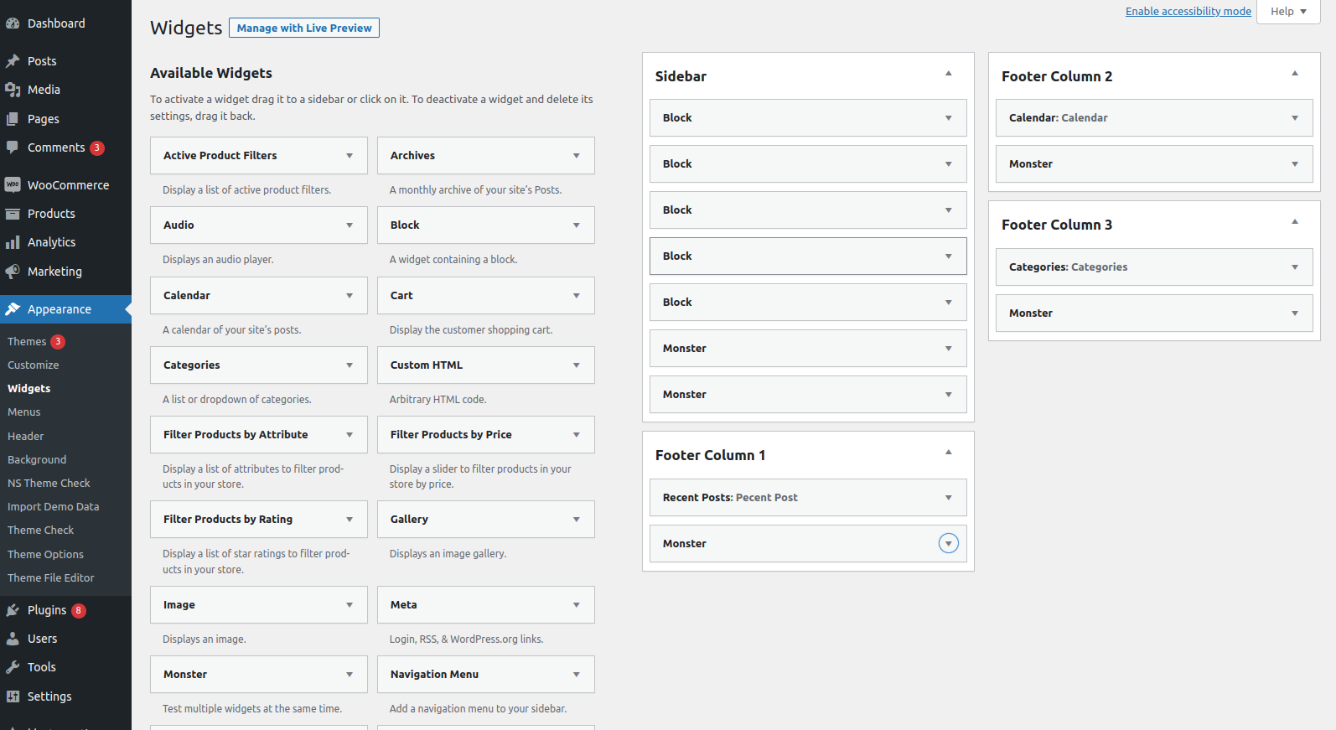
Task: Click the Plugins plug icon
Action: click(13, 610)
